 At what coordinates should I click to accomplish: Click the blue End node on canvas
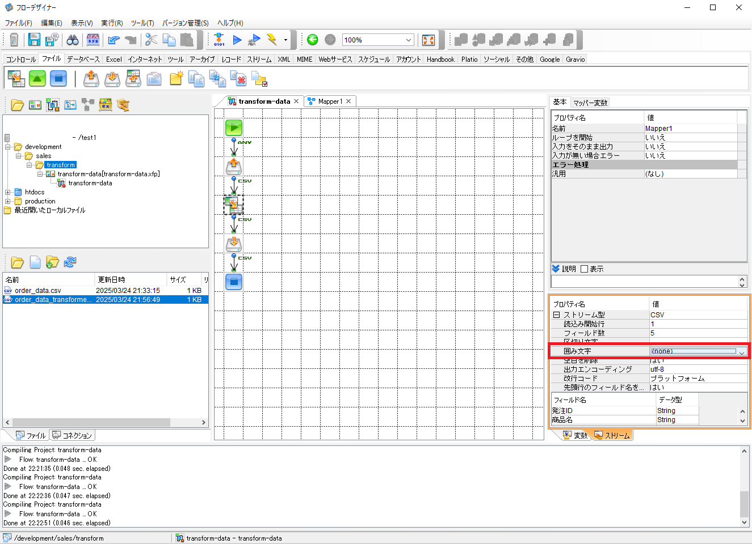click(x=234, y=282)
